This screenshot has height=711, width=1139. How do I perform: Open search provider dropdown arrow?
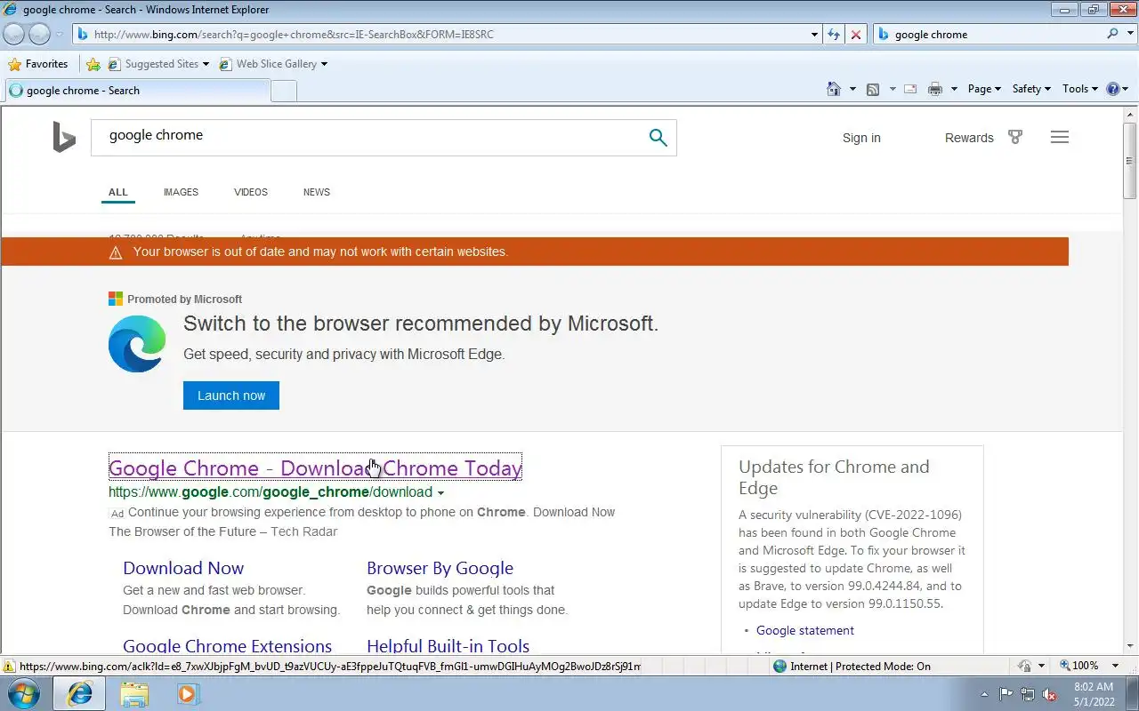pyautogui.click(x=1128, y=35)
